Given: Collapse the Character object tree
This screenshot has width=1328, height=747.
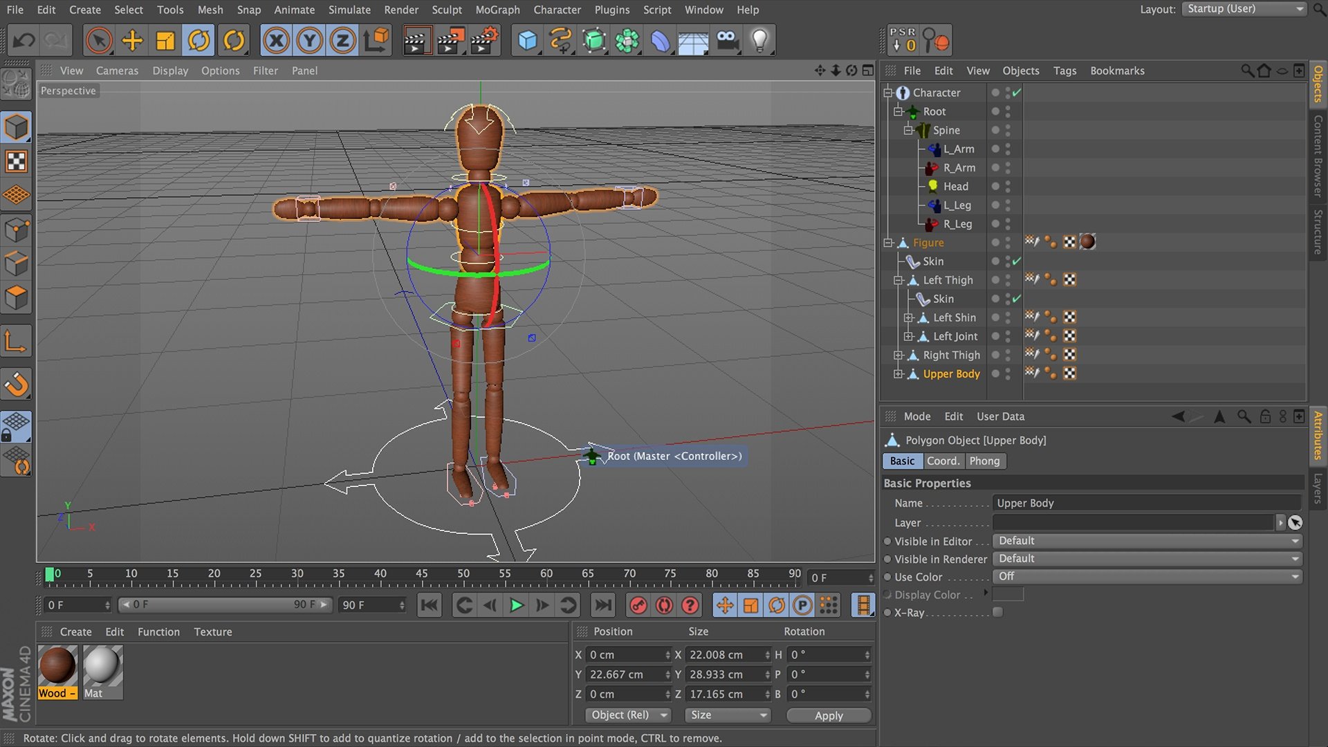Looking at the screenshot, I should (x=888, y=93).
